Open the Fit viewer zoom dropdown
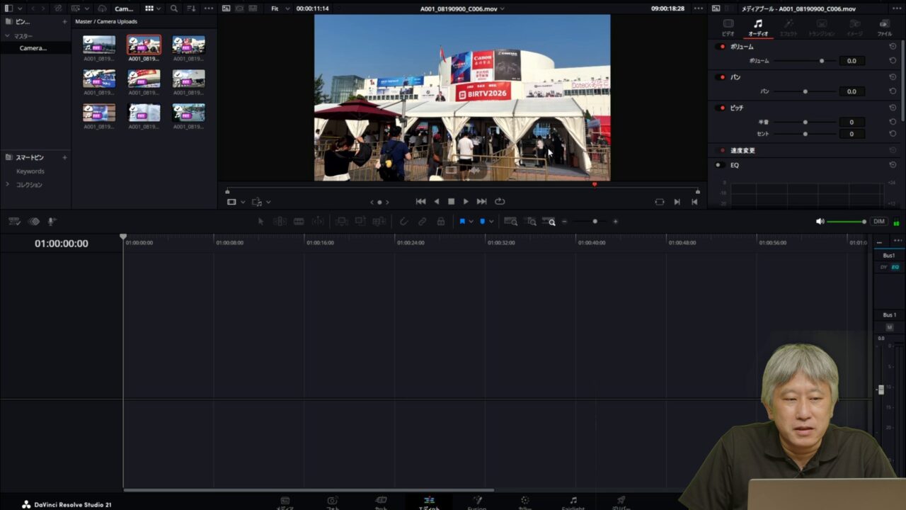 coord(280,8)
